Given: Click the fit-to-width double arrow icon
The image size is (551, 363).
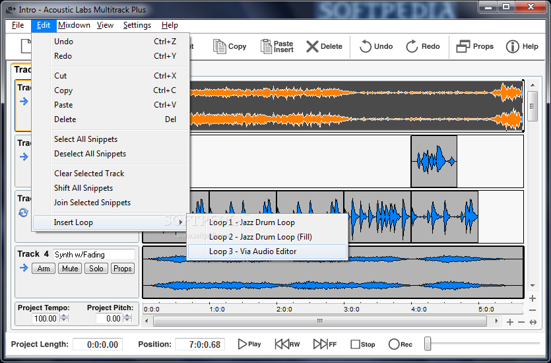Looking at the screenshot, I should click(x=533, y=322).
